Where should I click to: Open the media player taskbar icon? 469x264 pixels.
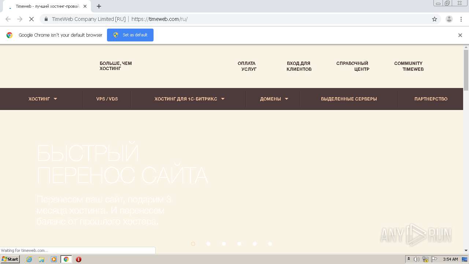tap(54, 259)
